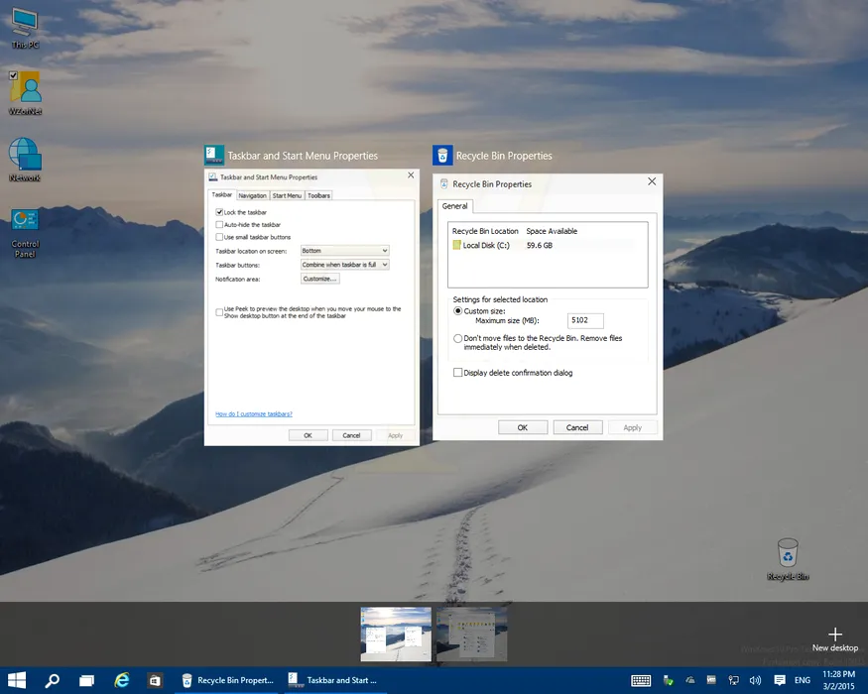Click the Maximum size input field
This screenshot has height=694, width=868.
[x=585, y=320]
